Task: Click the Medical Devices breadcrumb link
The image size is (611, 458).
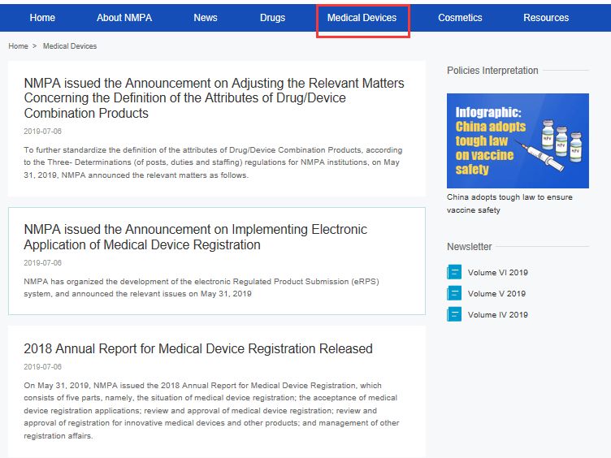Action: coord(70,46)
